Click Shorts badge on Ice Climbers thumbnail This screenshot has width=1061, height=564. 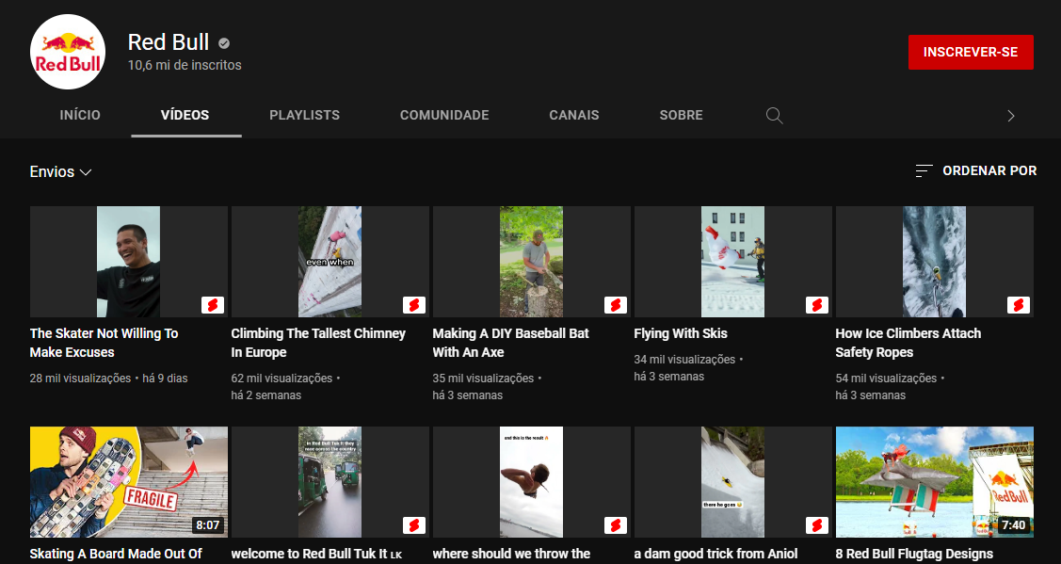coord(1019,305)
